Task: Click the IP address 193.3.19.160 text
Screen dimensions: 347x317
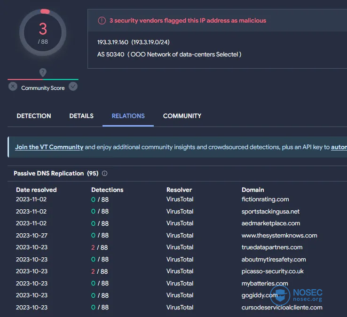Action: pos(113,42)
